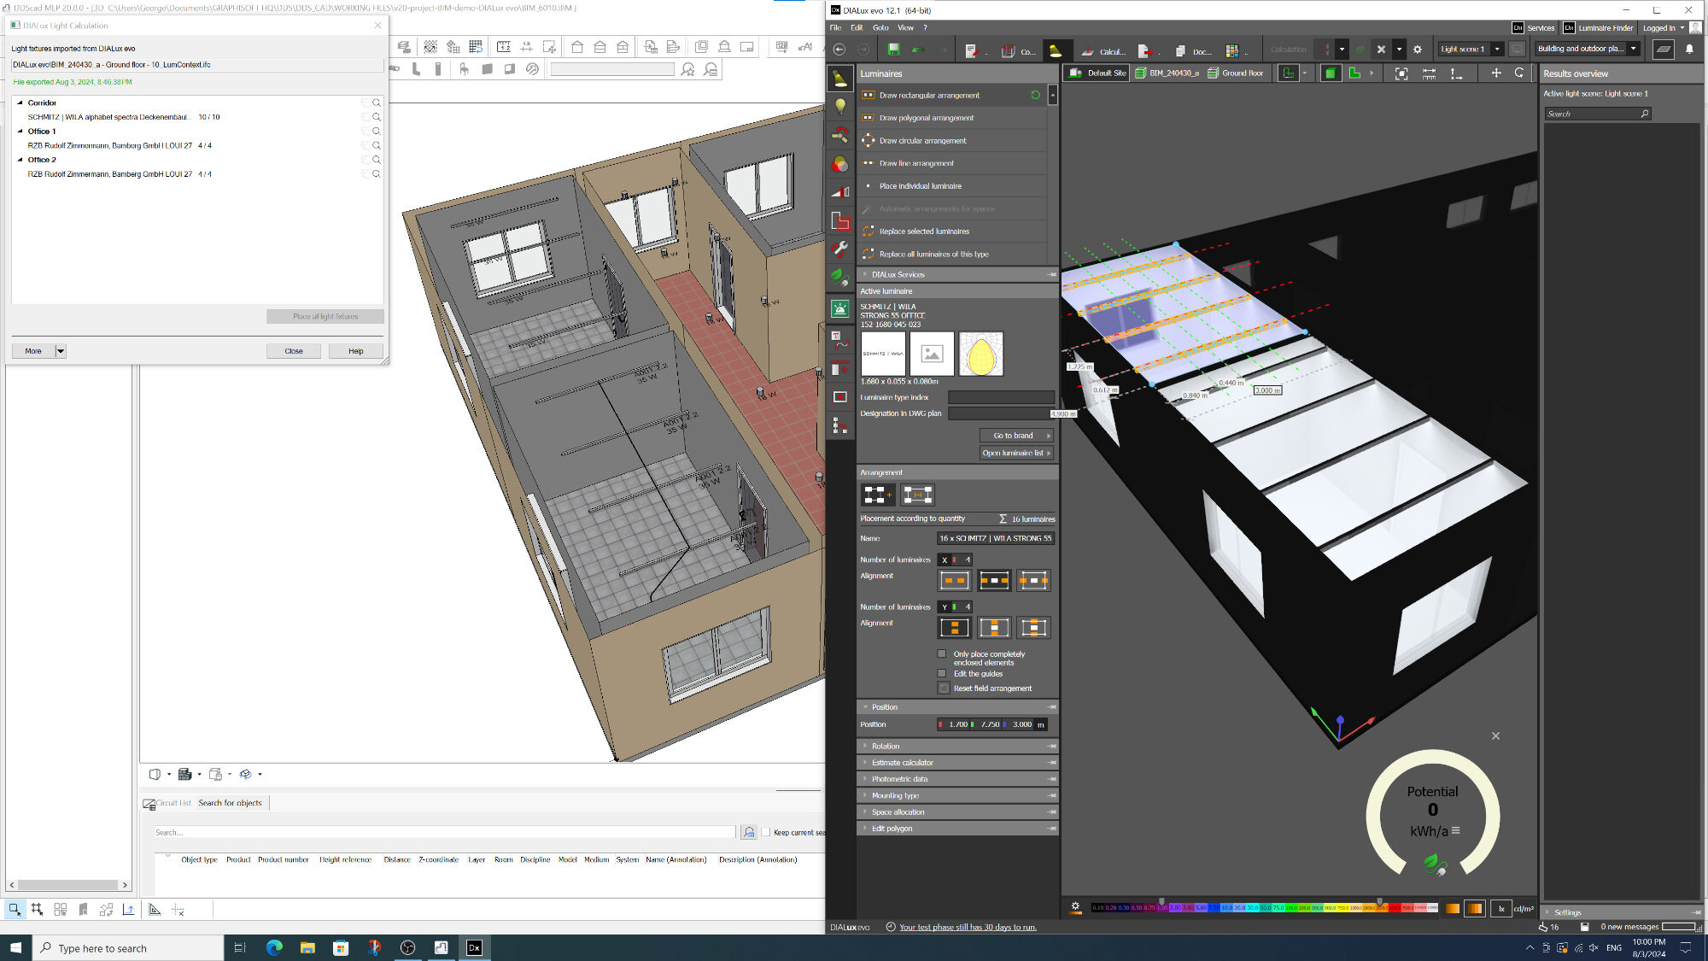Select the Luminaires tool in left sidebar
The width and height of the screenshot is (1708, 961).
click(840, 79)
